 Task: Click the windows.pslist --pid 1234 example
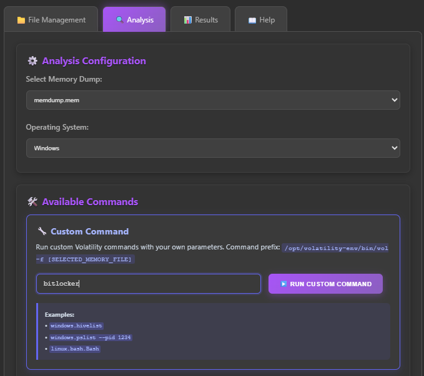91,337
